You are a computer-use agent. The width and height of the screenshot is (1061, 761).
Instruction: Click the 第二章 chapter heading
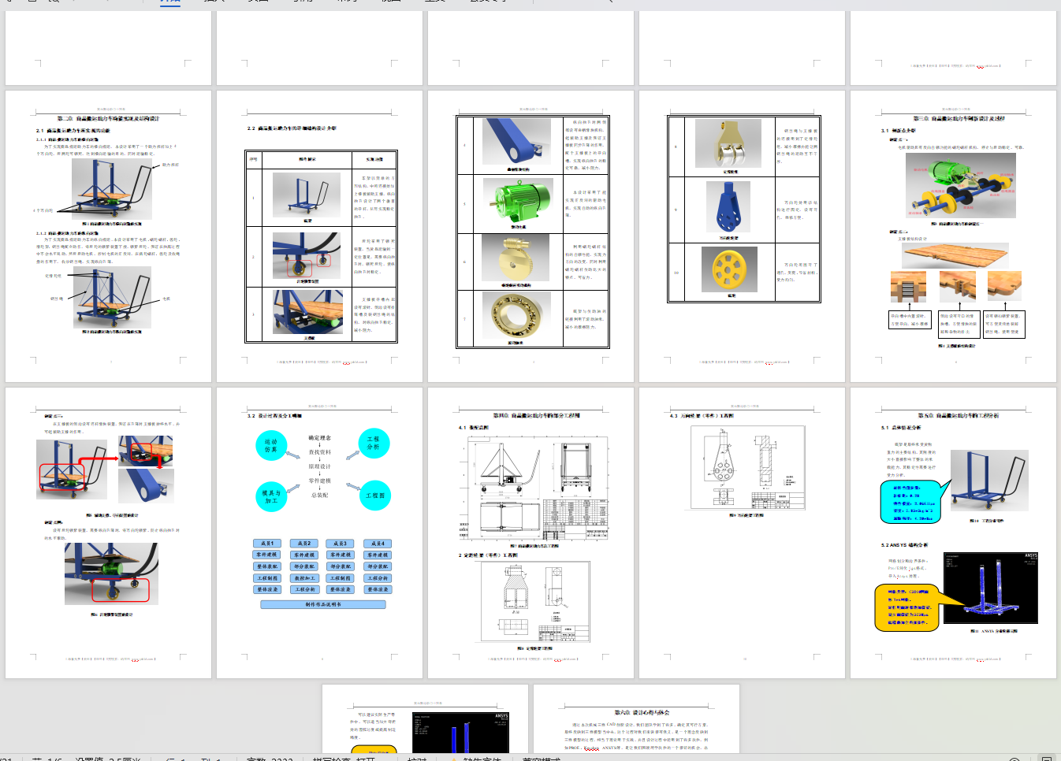click(108, 118)
